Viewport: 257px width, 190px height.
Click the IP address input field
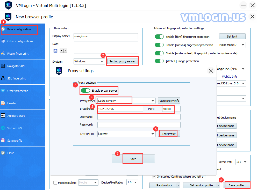pyautogui.click(x=120, y=109)
